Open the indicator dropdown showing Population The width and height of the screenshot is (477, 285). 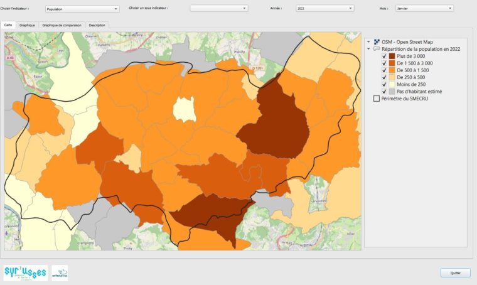point(82,9)
